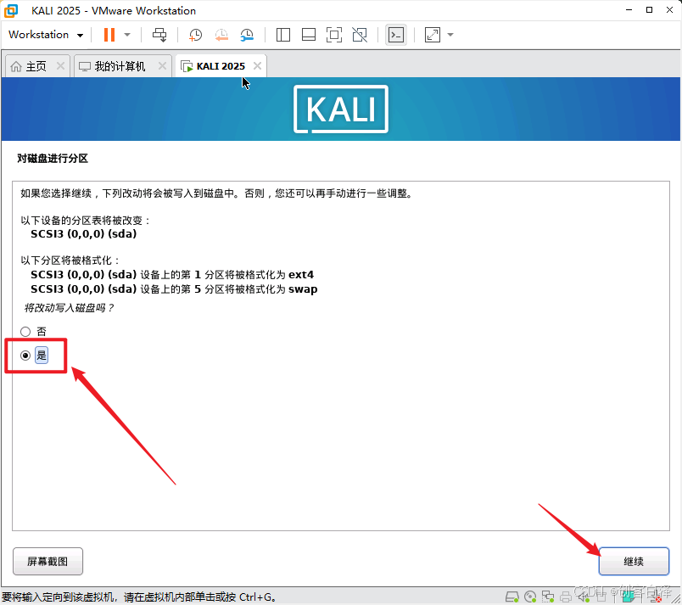Open the snapshot manager

tap(247, 35)
